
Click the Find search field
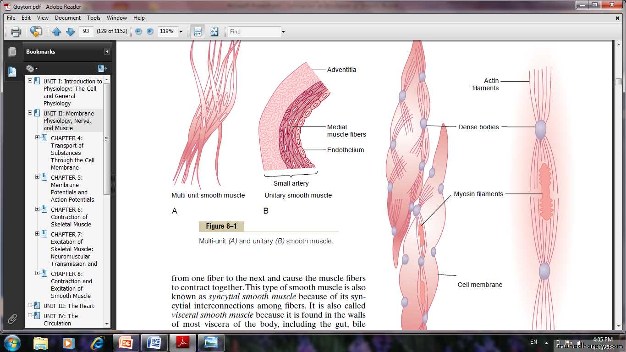point(254,32)
